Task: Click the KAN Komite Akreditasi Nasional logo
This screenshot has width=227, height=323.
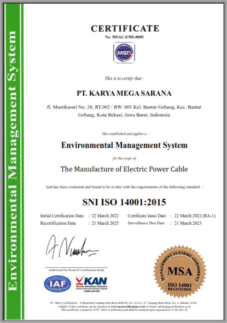Action: pos(91,284)
